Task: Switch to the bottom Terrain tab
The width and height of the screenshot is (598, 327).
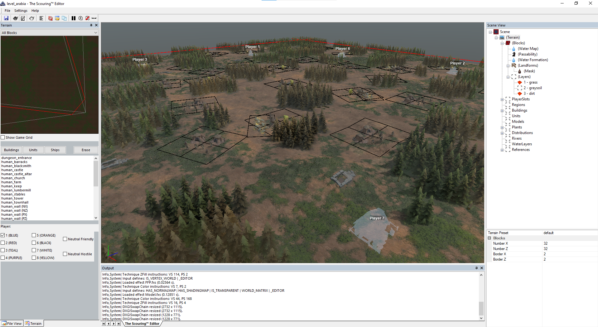Action: click(x=33, y=324)
